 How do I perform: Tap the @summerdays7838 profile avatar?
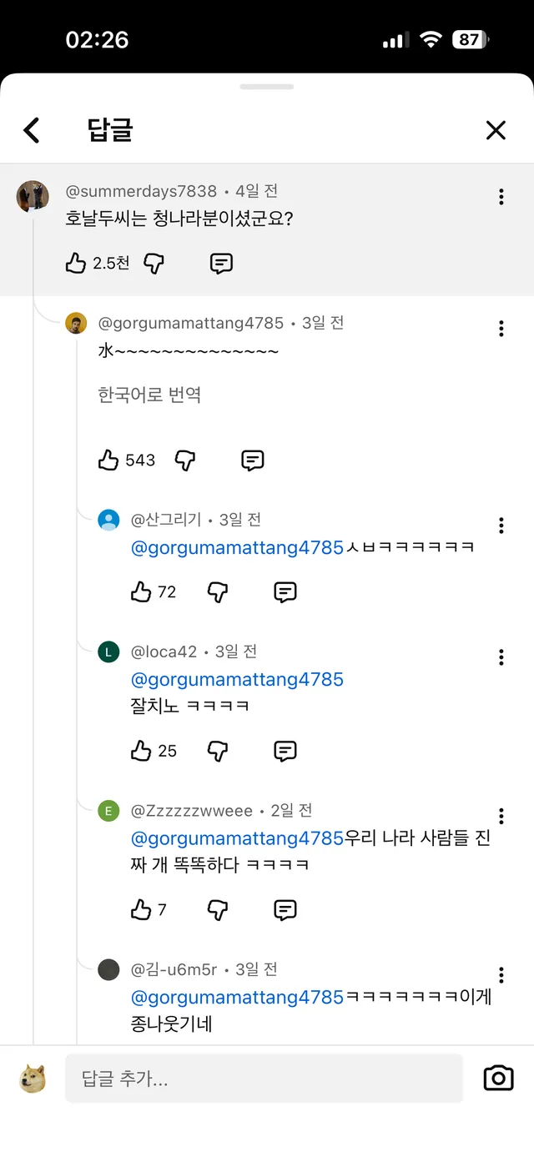pos(33,196)
